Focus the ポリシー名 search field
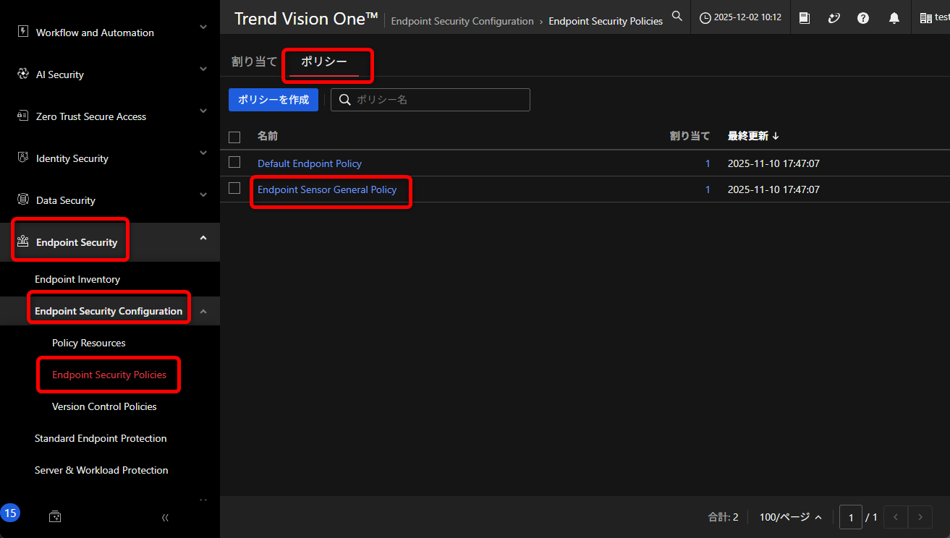The height and width of the screenshot is (538, 950). pos(431,100)
